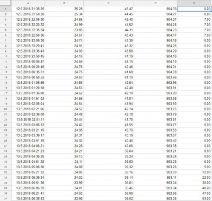
Task: Click cell containing value 982.95
Action: click(x=155, y=193)
